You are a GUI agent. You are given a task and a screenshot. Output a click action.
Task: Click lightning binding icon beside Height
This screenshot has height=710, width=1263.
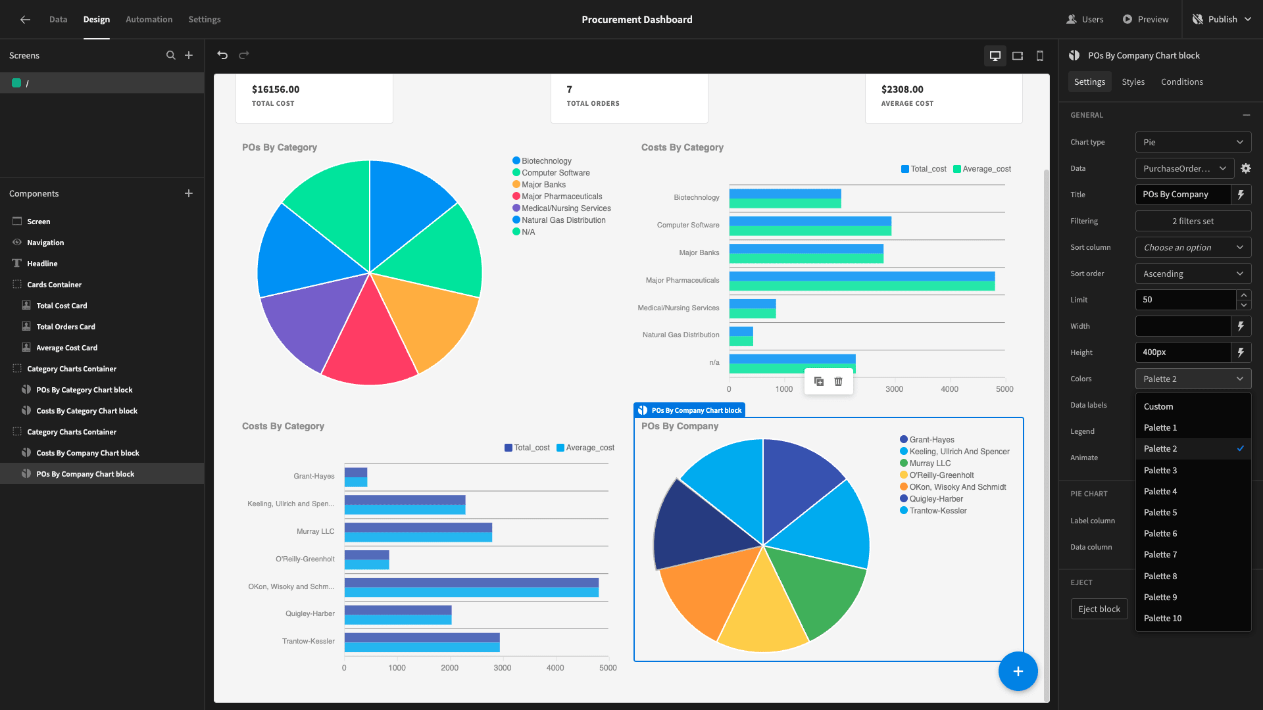(1241, 352)
